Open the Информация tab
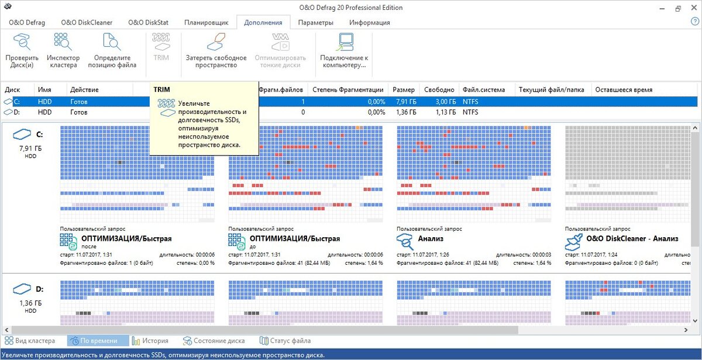The height and width of the screenshot is (360, 702). (370, 22)
